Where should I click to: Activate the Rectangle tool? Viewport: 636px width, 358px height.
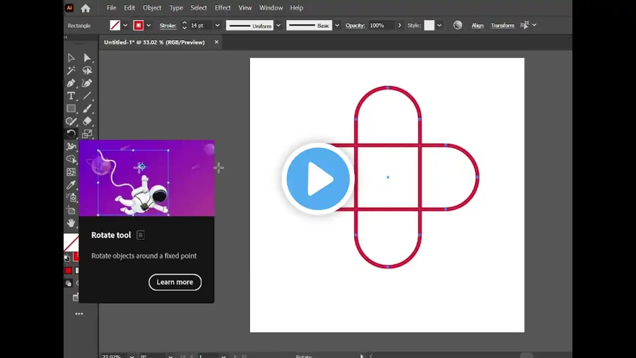pyautogui.click(x=71, y=108)
